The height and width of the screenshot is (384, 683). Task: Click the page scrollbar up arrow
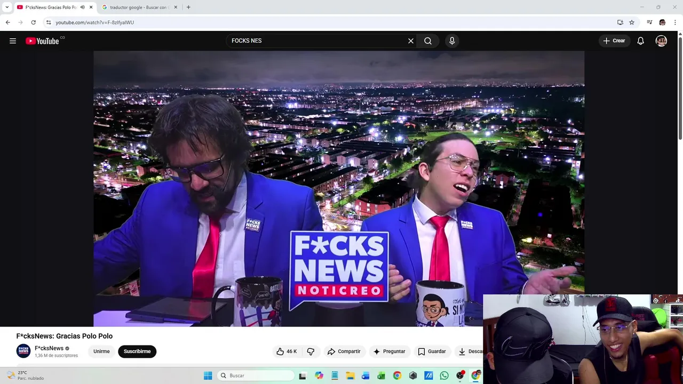coord(680,35)
